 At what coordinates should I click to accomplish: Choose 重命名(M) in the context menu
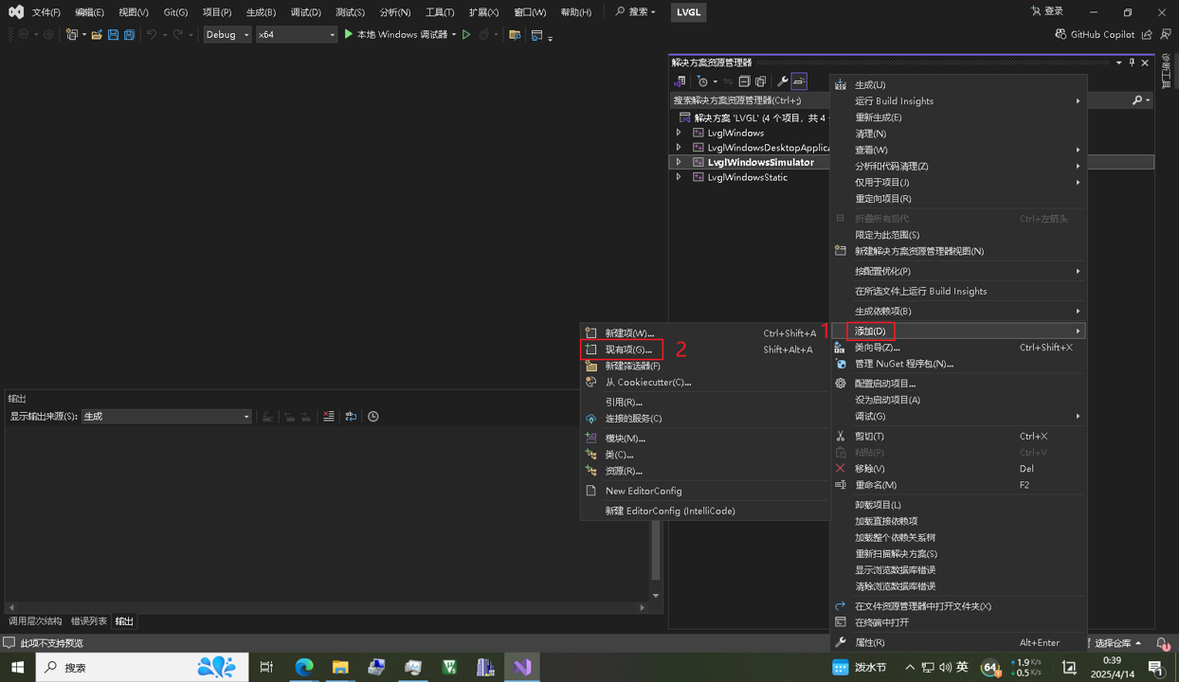957,485
